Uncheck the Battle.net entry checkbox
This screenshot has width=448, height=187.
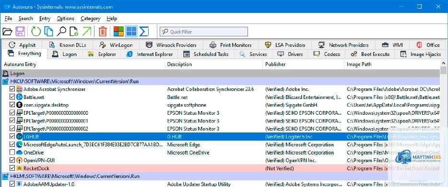tap(12, 97)
